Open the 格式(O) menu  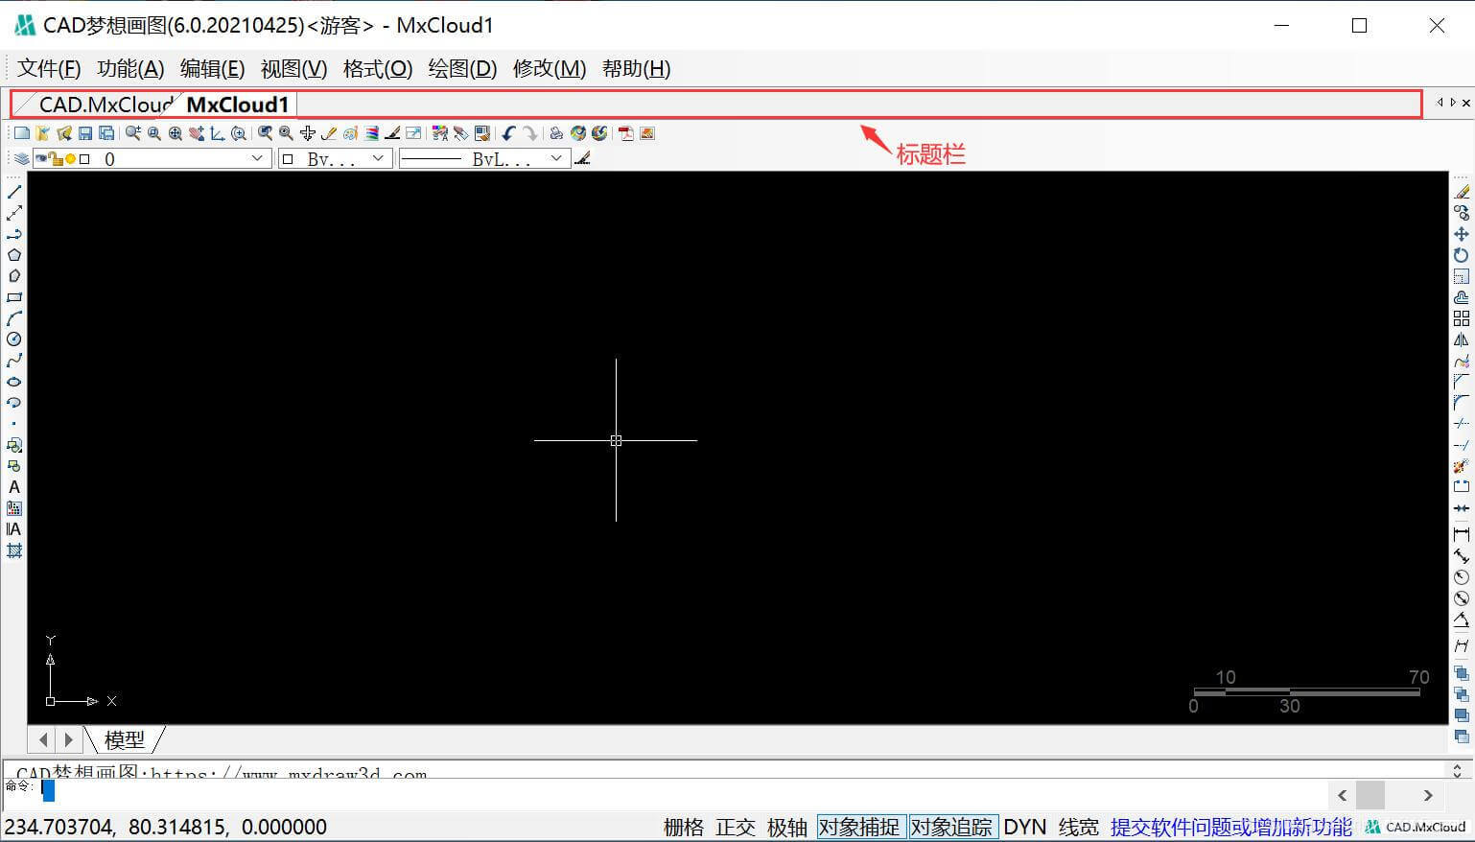point(378,69)
